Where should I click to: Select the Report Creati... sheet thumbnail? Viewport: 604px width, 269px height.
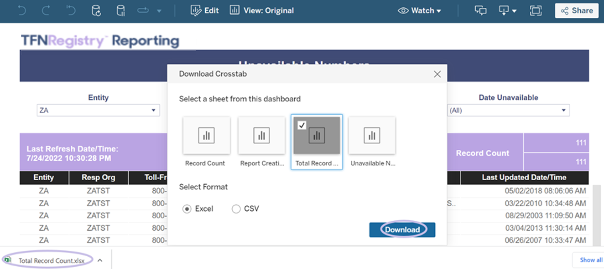(261, 142)
